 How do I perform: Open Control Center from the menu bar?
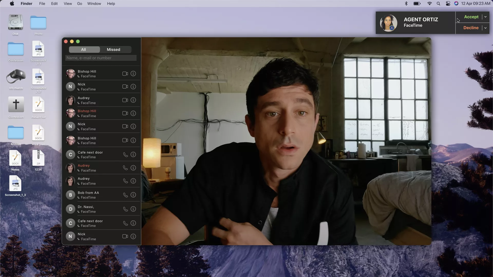448,4
